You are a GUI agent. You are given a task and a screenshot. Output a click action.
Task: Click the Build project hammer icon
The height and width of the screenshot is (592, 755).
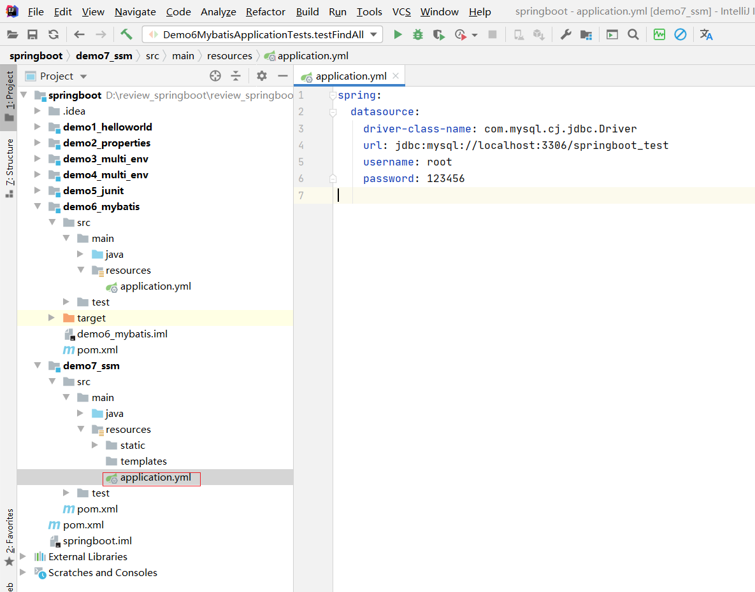(126, 34)
